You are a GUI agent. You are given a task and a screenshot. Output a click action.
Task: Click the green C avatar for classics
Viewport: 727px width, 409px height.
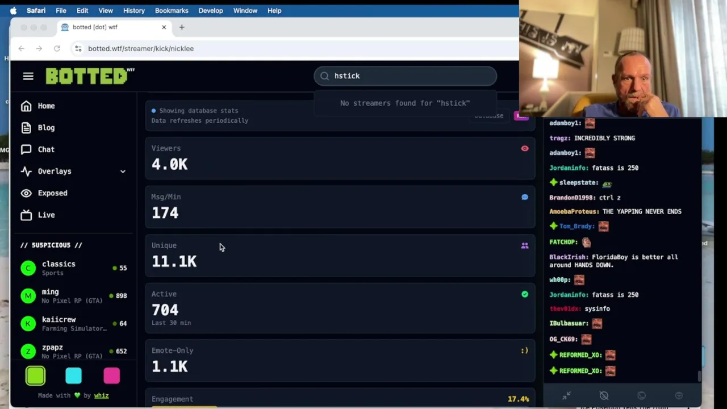pos(28,268)
